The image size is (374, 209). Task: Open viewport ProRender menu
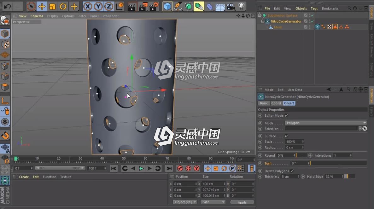110,16
